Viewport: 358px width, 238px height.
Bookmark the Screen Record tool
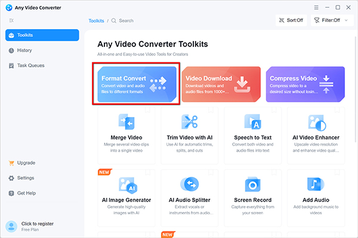click(x=274, y=172)
